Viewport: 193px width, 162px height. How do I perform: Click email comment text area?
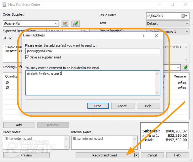[93, 83]
